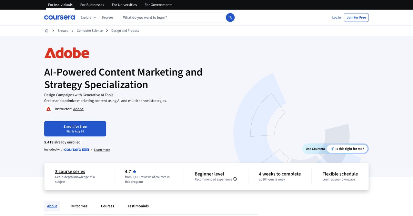Click the Log In link
The image size is (413, 216).
pyautogui.click(x=337, y=17)
